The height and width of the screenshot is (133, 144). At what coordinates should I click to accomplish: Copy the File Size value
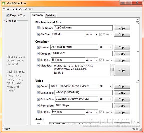(x=122, y=34)
